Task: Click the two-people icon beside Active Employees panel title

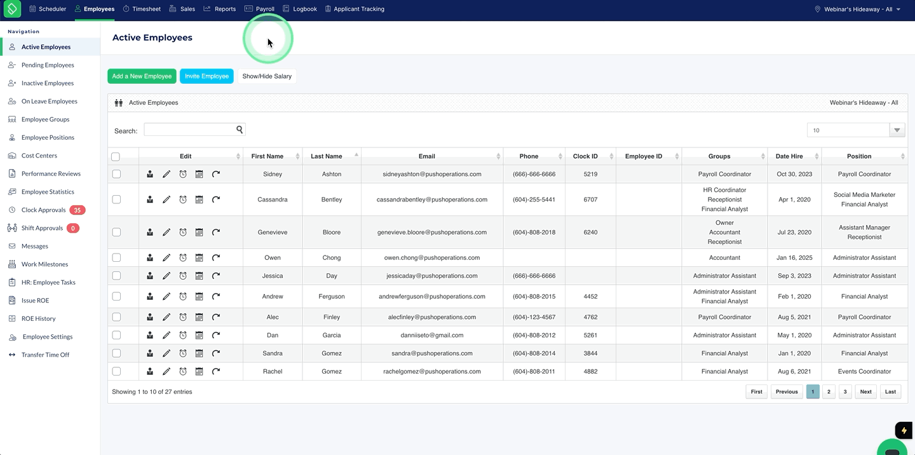Action: 119,103
